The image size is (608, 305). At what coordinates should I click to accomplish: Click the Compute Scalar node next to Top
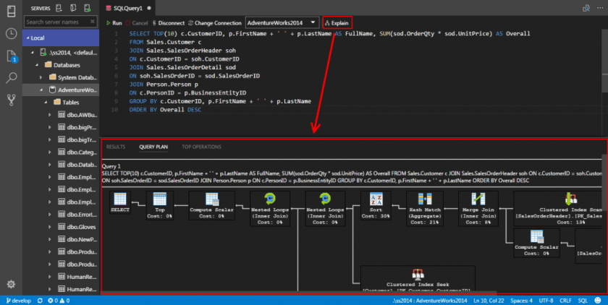pos(211,205)
